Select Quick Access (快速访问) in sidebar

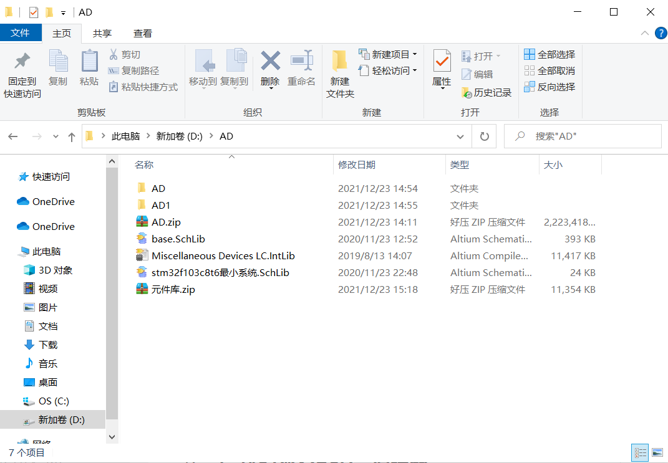(x=44, y=176)
